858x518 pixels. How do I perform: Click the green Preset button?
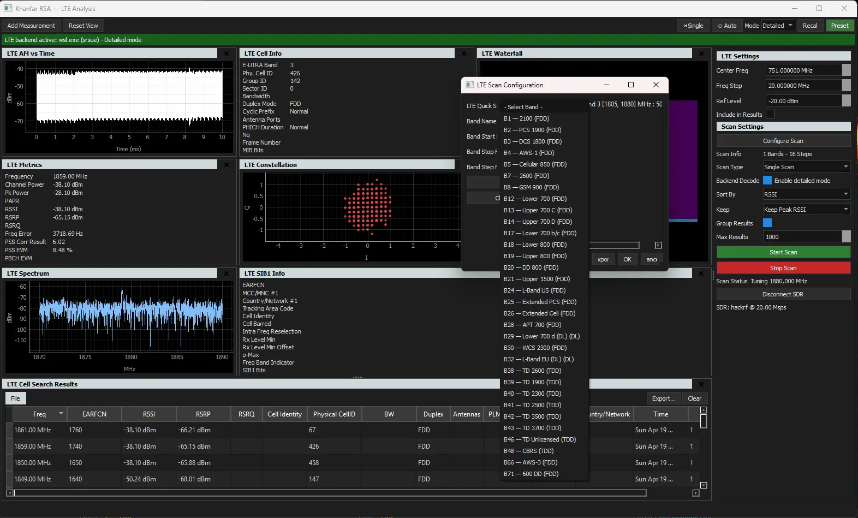tap(839, 26)
